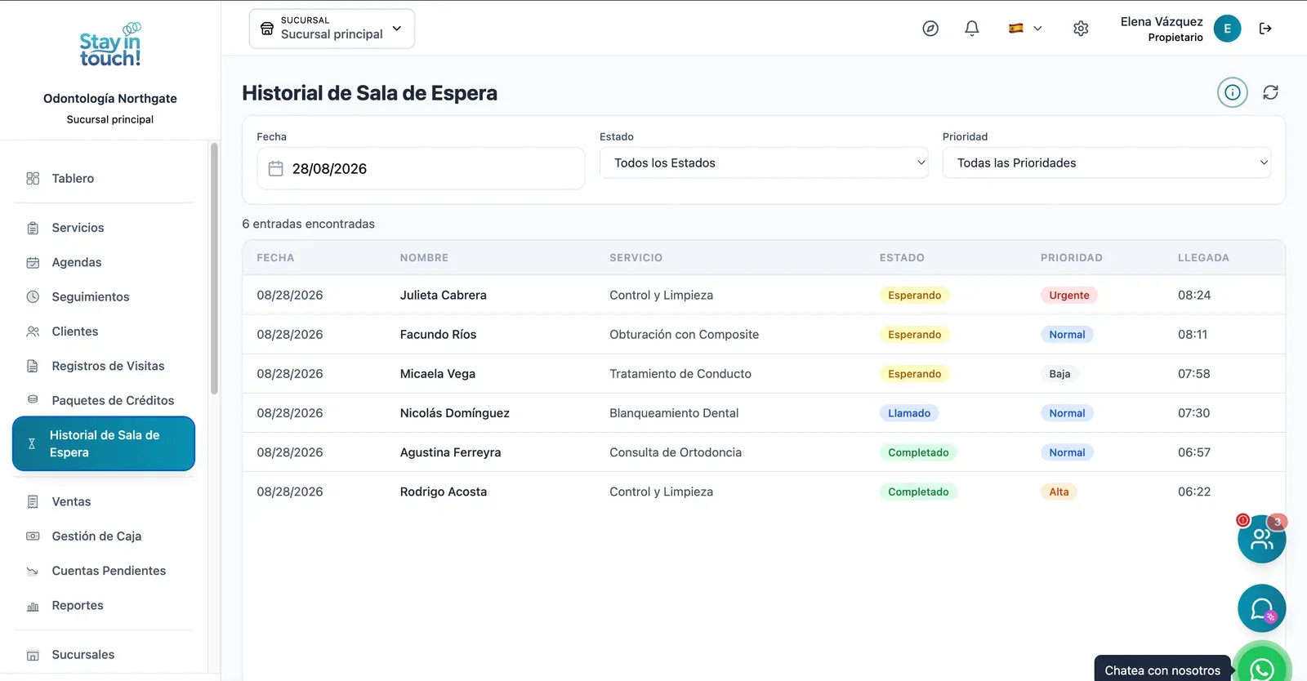Open Registros de Visitas
1307x681 pixels.
coord(108,366)
